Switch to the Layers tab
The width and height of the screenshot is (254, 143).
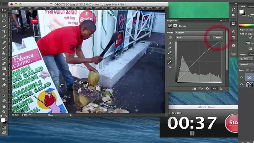243,54
